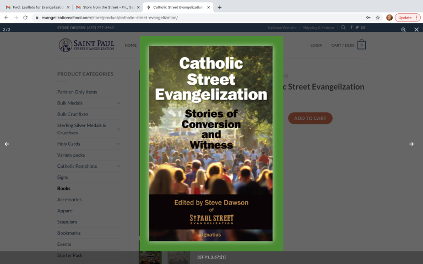This screenshot has height=264, width=423.
Task: Open Variety packs category
Action: click(71, 155)
